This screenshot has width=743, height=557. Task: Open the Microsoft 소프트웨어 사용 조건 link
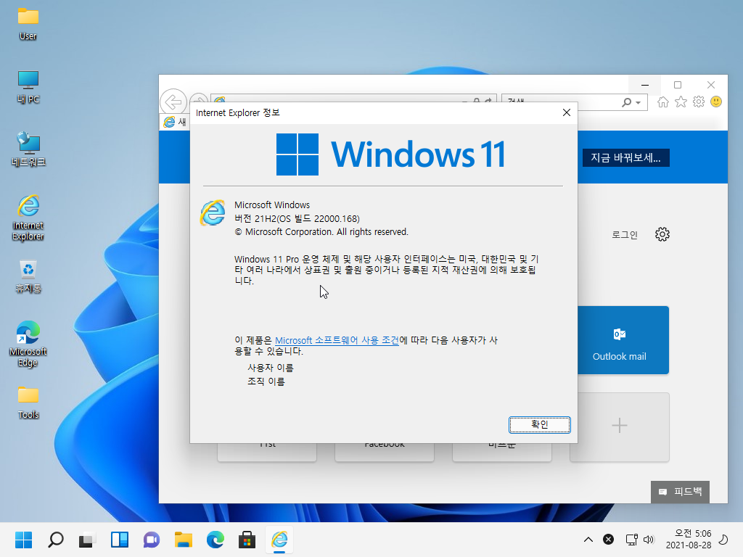click(337, 340)
